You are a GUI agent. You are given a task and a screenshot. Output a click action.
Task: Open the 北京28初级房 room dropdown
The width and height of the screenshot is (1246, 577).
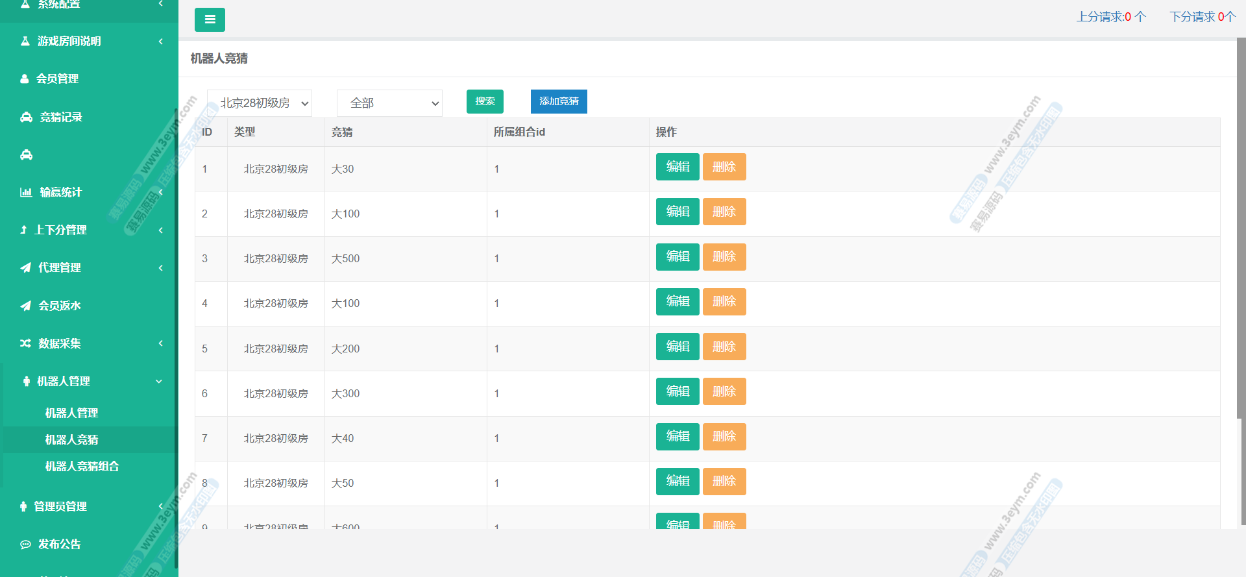coord(260,103)
